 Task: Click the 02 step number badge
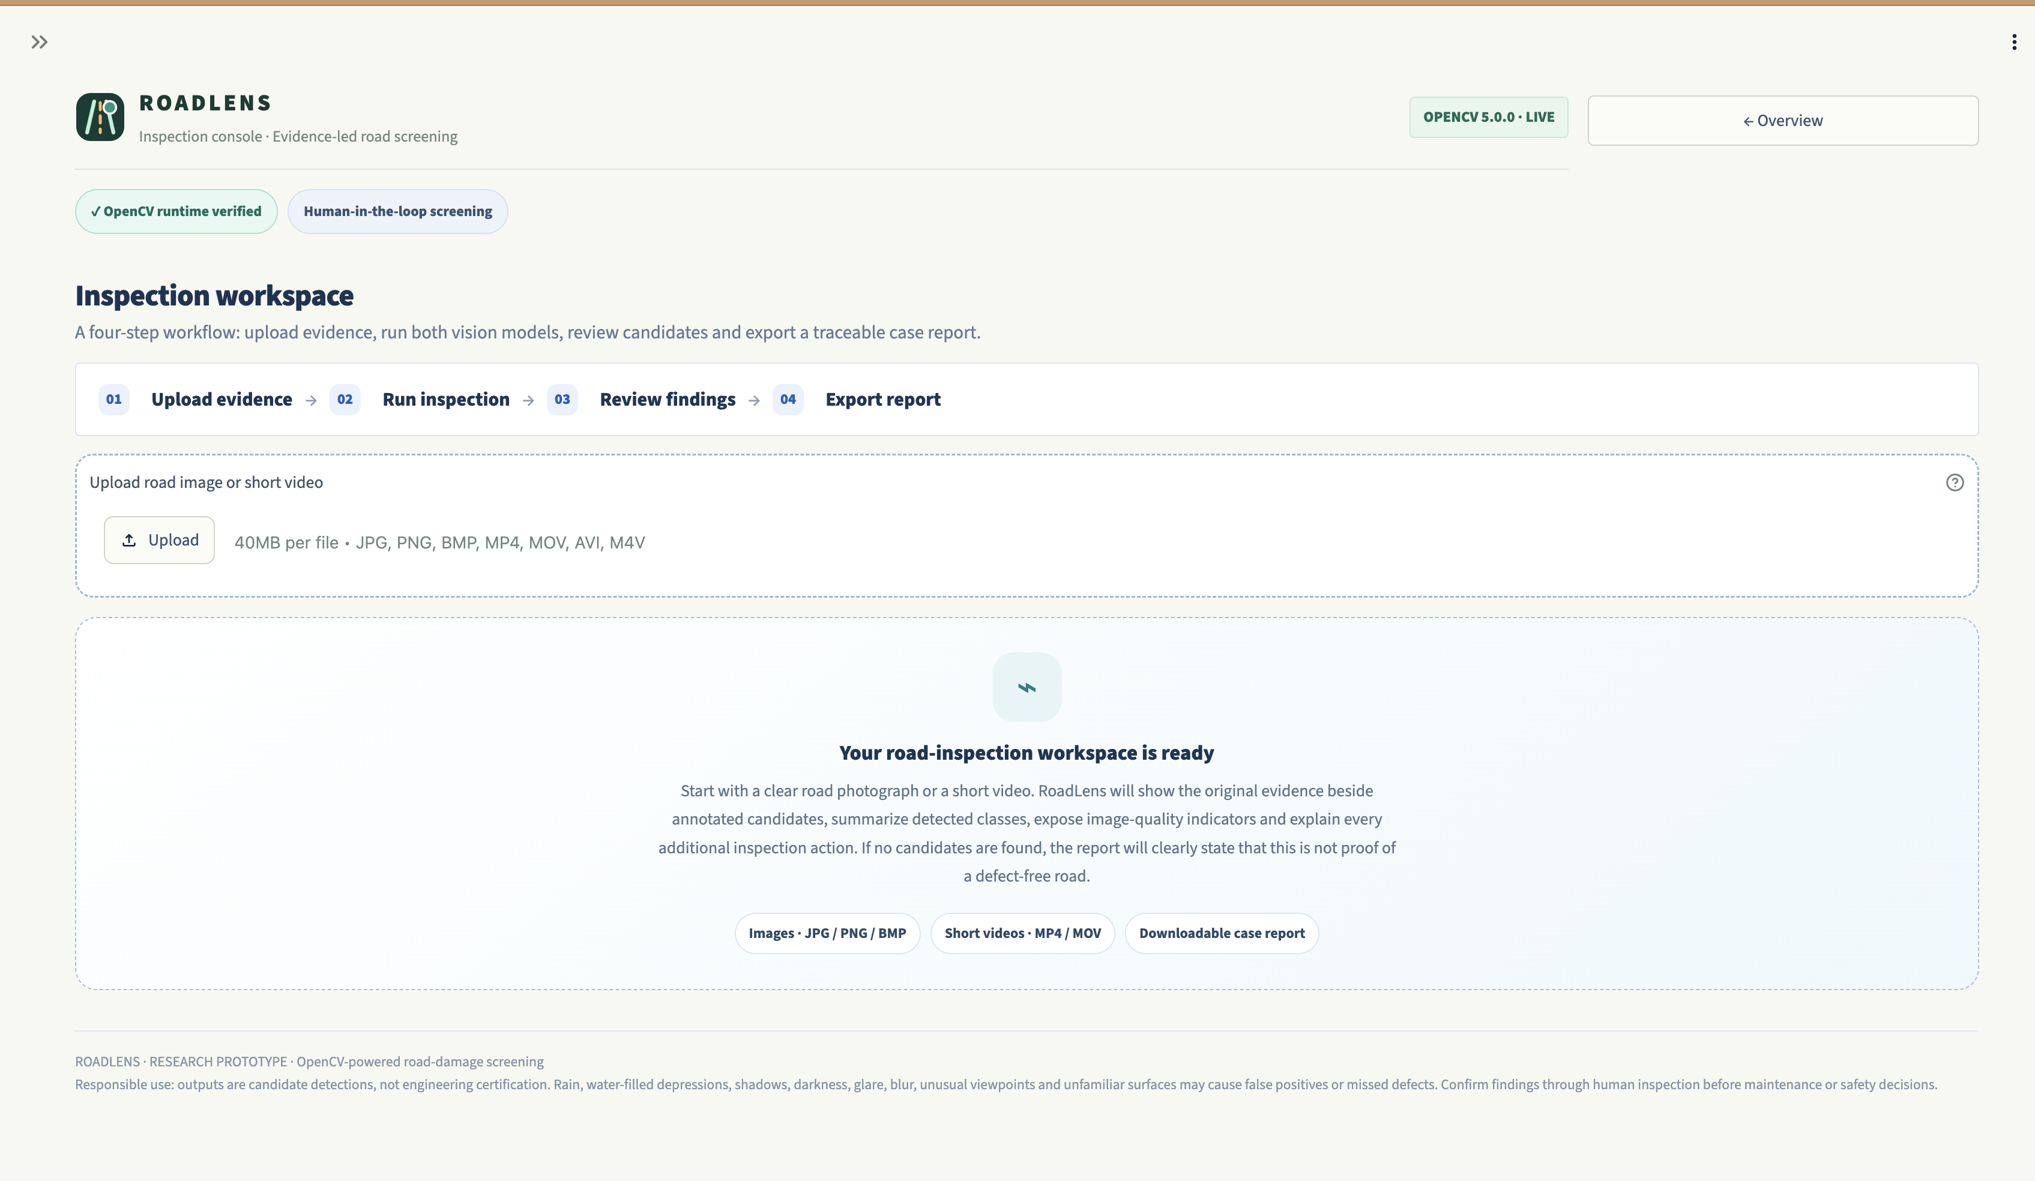345,400
